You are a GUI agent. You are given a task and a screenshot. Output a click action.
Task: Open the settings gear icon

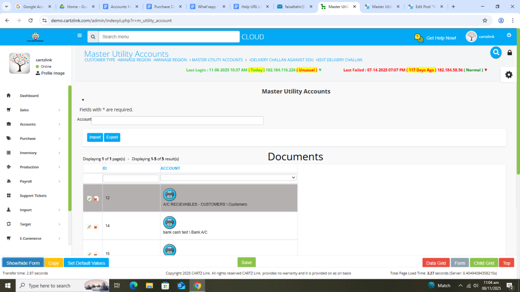pyautogui.click(x=508, y=75)
